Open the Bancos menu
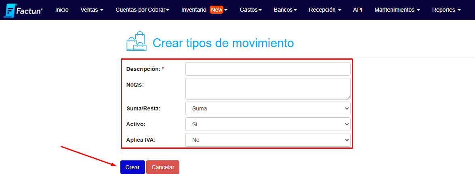The height and width of the screenshot is (189, 475). coord(285,10)
